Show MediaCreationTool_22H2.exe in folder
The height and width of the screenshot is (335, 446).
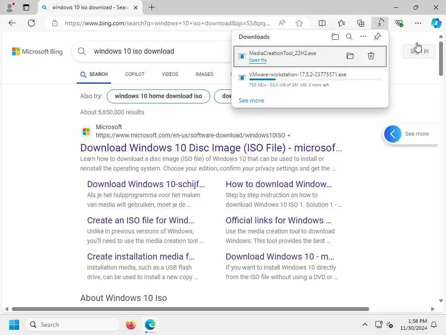point(350,56)
